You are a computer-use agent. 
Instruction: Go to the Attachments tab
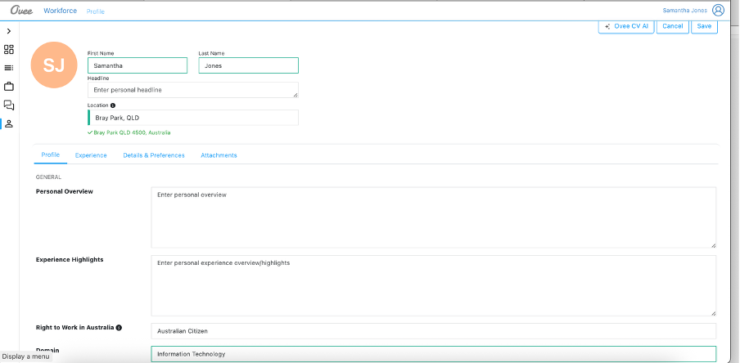(219, 155)
